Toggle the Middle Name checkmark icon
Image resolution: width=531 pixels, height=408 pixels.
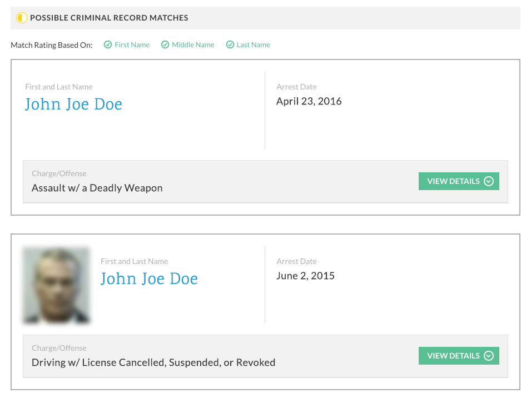[165, 44]
